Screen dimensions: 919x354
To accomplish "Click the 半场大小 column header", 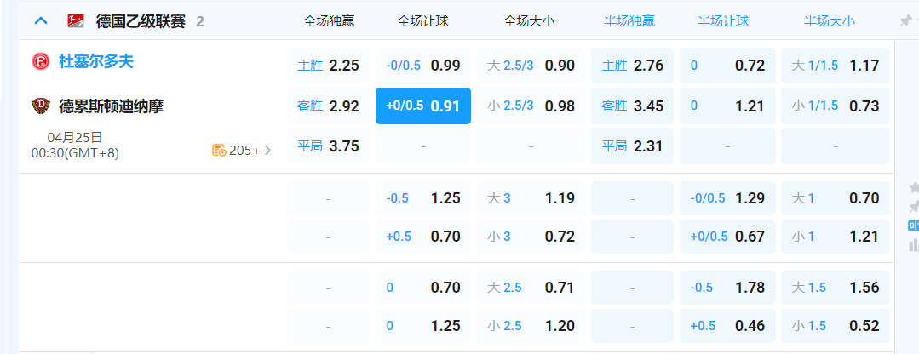I will [x=830, y=21].
